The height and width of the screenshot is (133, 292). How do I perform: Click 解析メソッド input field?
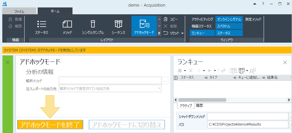[x=110, y=81]
